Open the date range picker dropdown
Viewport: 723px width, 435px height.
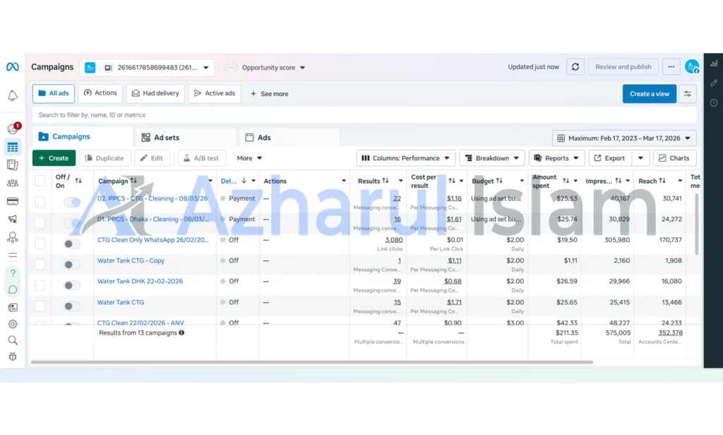[624, 138]
